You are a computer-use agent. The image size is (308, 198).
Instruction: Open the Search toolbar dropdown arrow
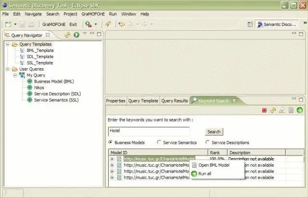(96, 25)
